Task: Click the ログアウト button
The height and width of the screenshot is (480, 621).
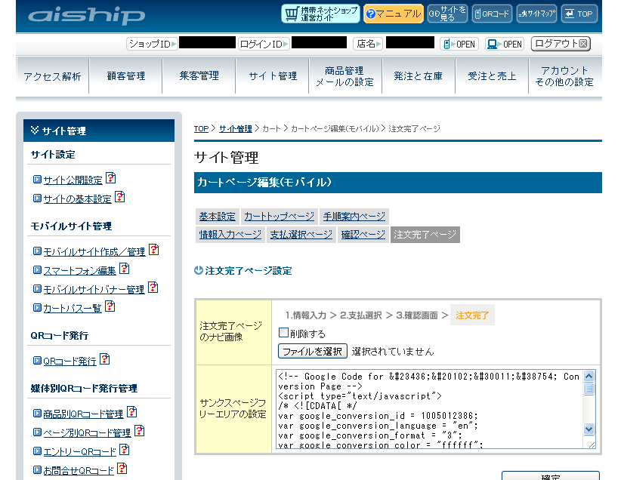Action: click(x=561, y=44)
